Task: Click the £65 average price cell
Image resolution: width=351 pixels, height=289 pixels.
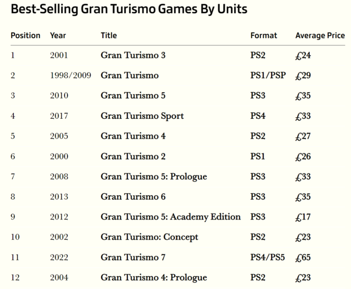Action: pos(303,257)
